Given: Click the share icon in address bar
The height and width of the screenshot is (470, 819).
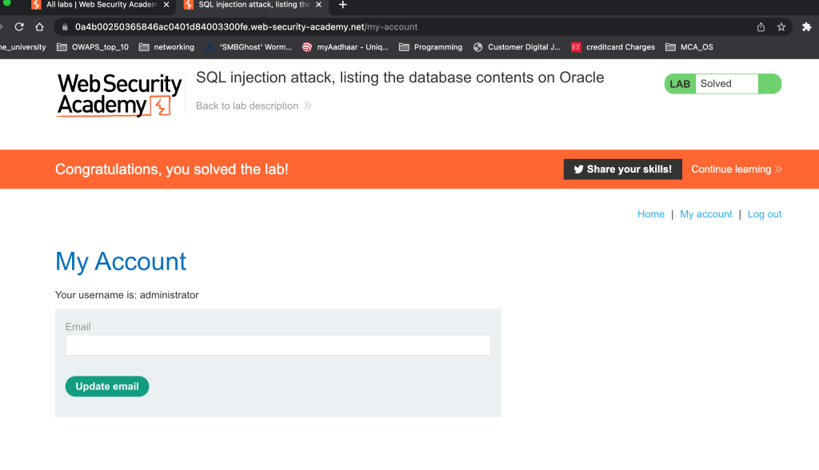Looking at the screenshot, I should click(761, 26).
